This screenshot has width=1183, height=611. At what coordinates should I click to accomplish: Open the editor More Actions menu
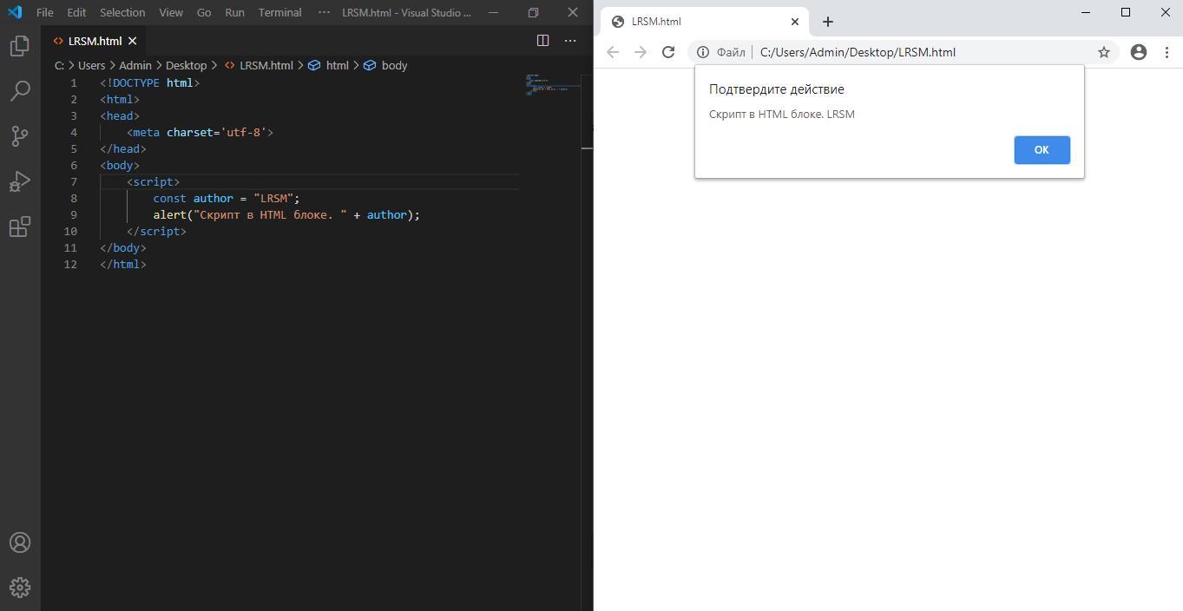click(x=570, y=41)
